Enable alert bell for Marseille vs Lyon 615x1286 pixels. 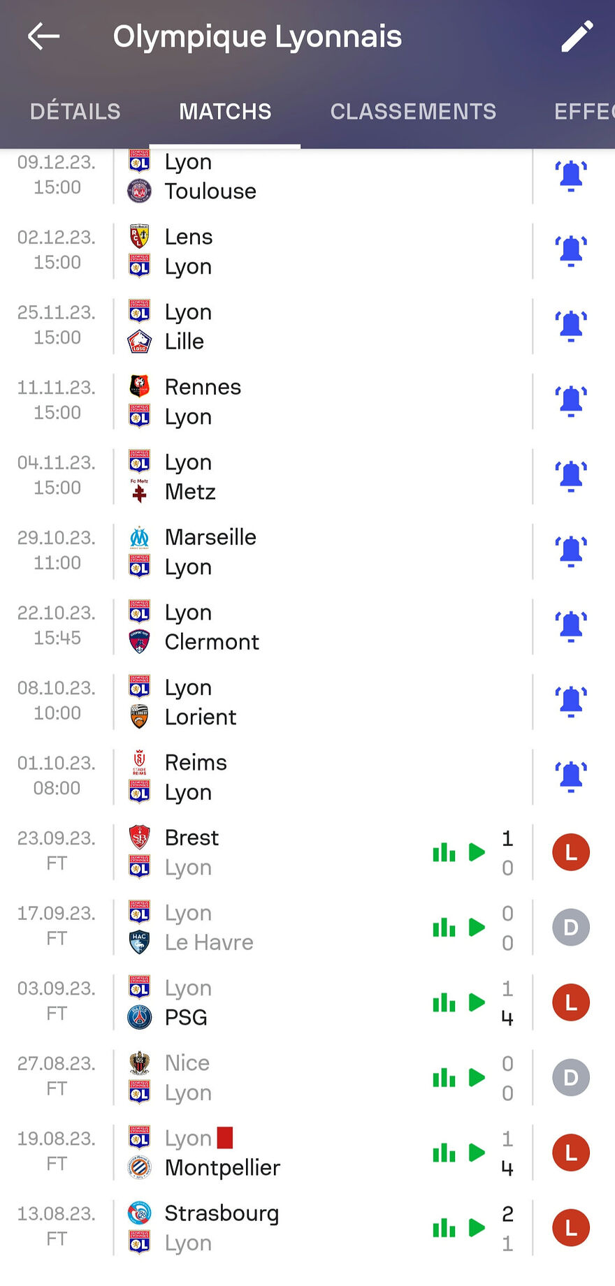coord(571,552)
